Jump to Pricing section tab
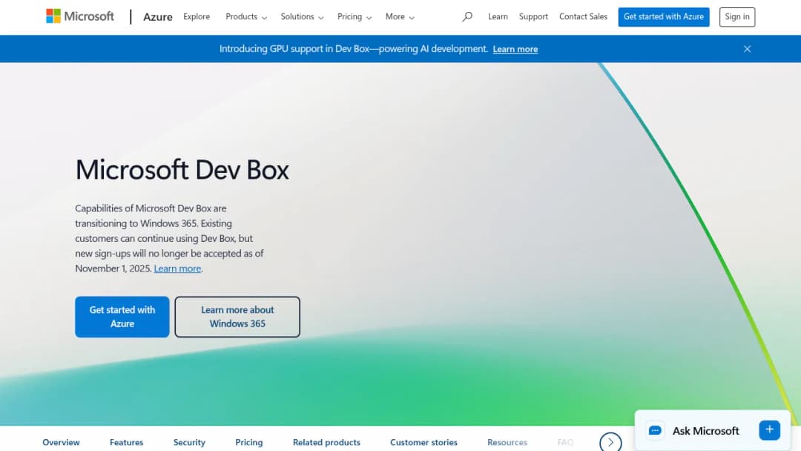The width and height of the screenshot is (801, 451). [x=248, y=442]
